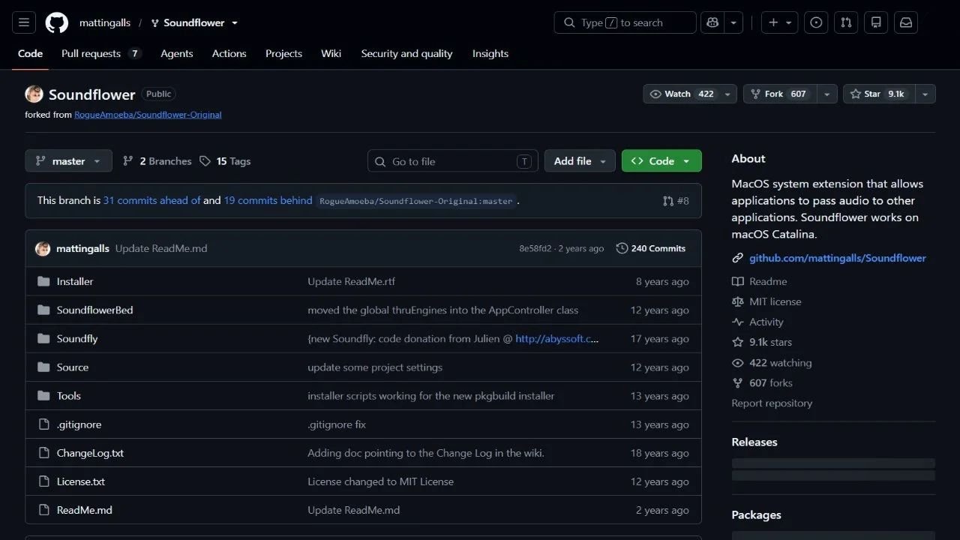Click the eye icon next to 422 watching
This screenshot has width=960, height=540.
(737, 363)
